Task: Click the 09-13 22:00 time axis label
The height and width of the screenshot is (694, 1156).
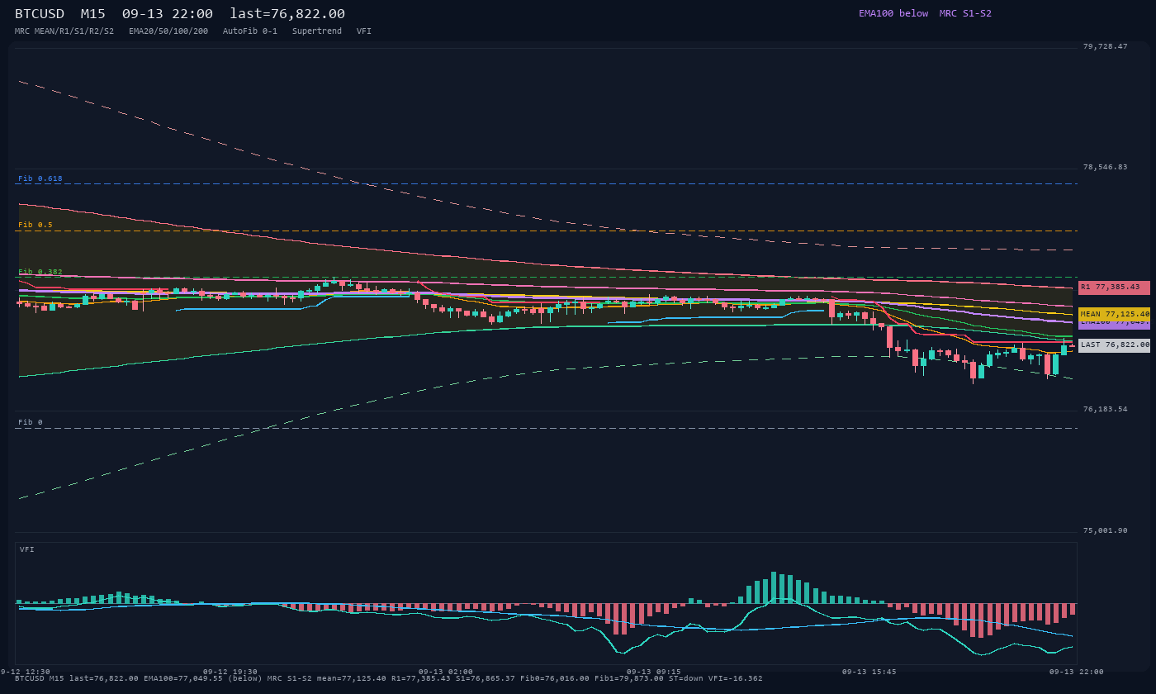Action: [x=1077, y=672]
